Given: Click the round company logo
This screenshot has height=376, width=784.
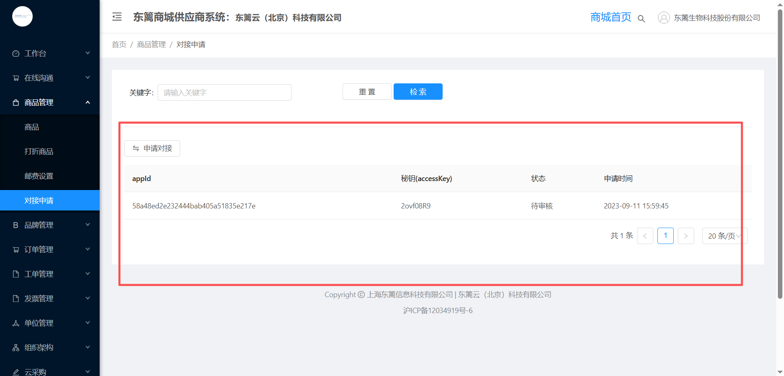Looking at the screenshot, I should click(x=22, y=16).
